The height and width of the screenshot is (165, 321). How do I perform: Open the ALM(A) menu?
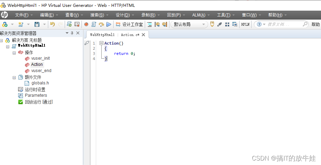click(x=201, y=15)
